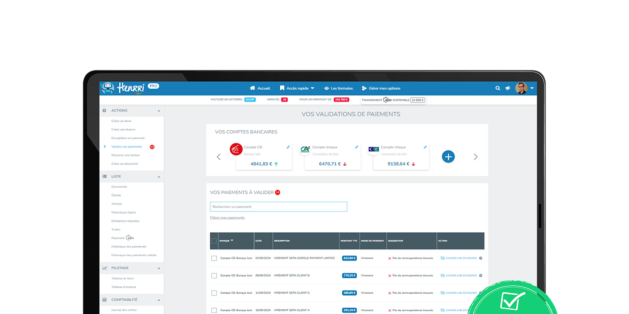Open Tableau d'analyse
Image resolution: width=629 pixels, height=314 pixels.
click(124, 287)
